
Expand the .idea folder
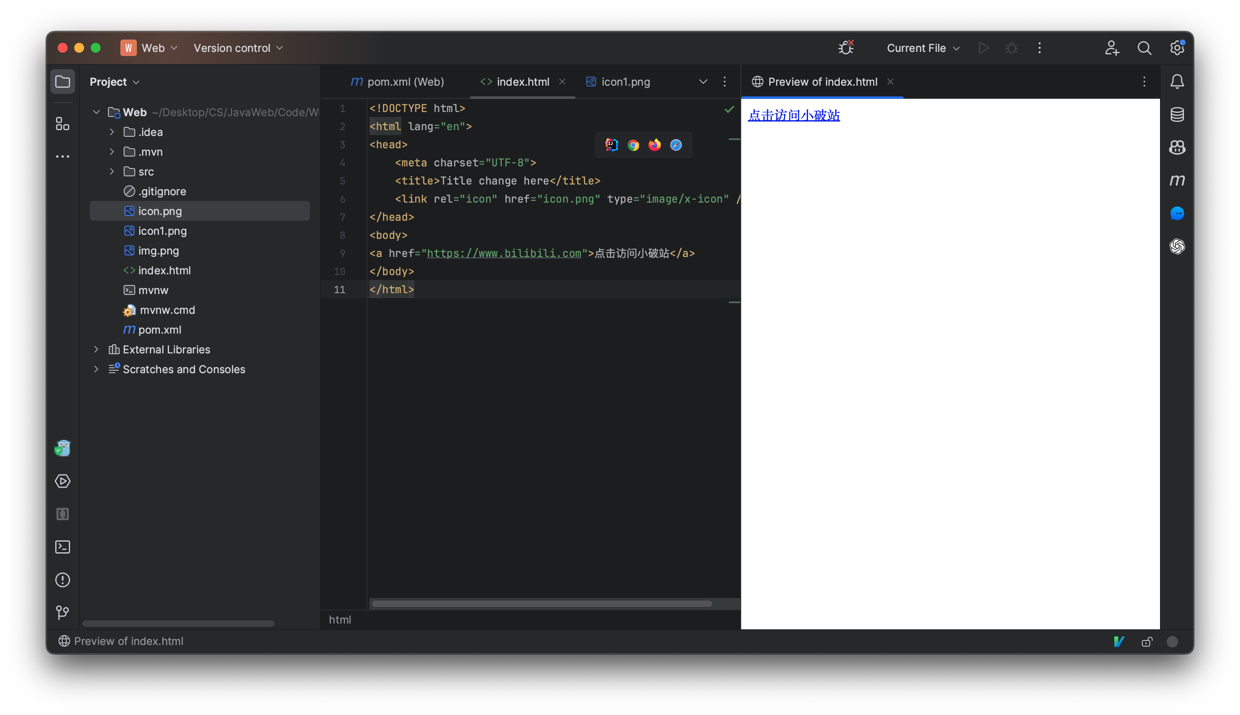[x=112, y=132]
